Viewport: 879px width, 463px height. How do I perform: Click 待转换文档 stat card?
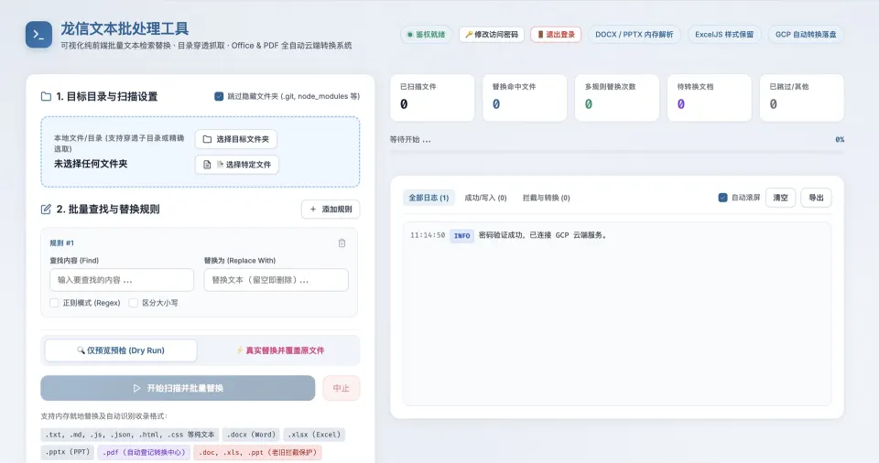pos(709,98)
